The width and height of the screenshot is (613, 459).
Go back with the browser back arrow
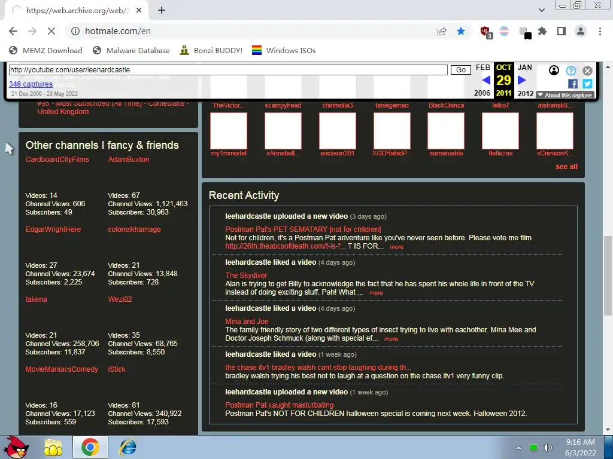(x=13, y=31)
